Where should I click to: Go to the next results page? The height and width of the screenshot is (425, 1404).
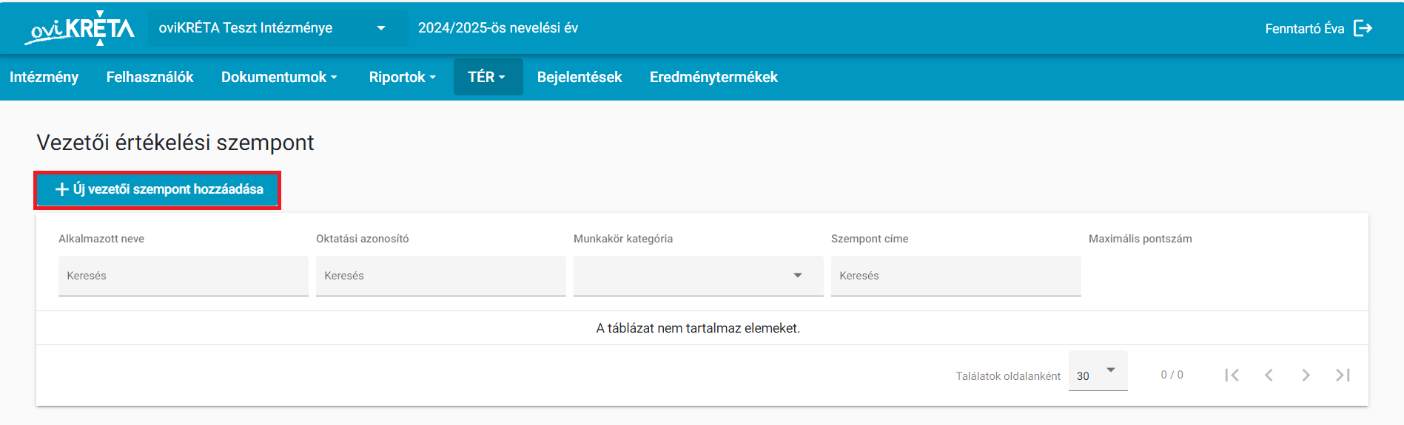[1306, 375]
